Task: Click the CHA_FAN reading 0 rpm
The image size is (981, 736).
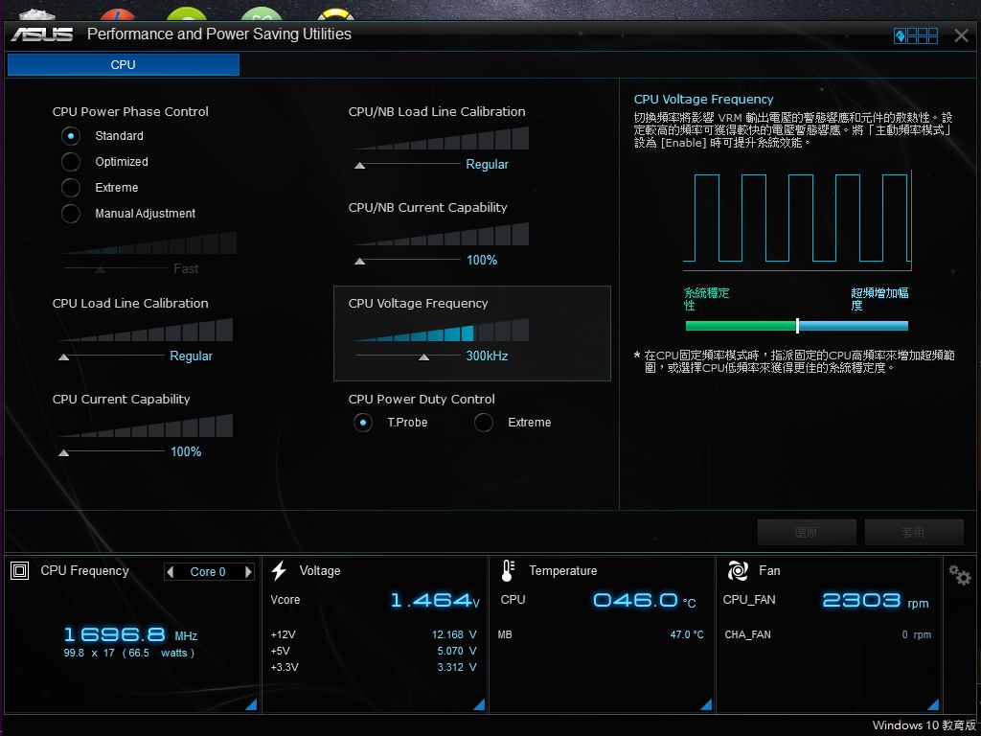Action: [x=917, y=634]
